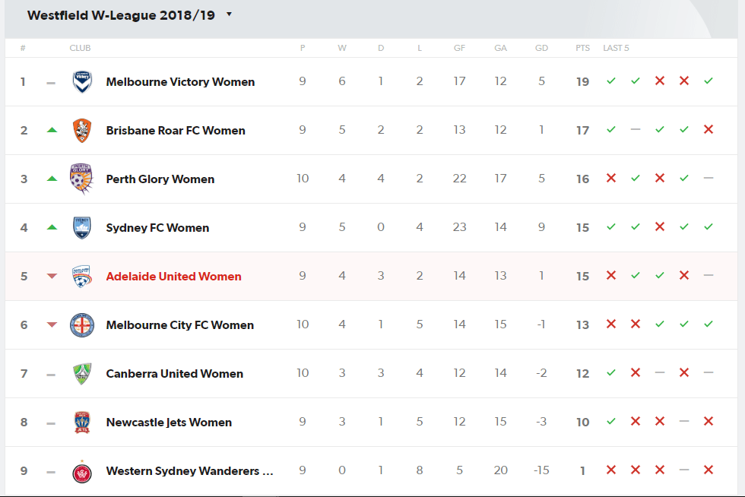Click the PTS column header

click(x=582, y=48)
